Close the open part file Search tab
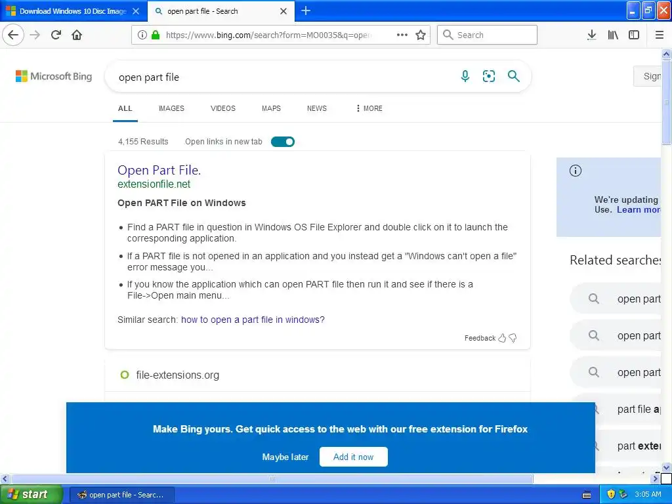 pos(283,11)
